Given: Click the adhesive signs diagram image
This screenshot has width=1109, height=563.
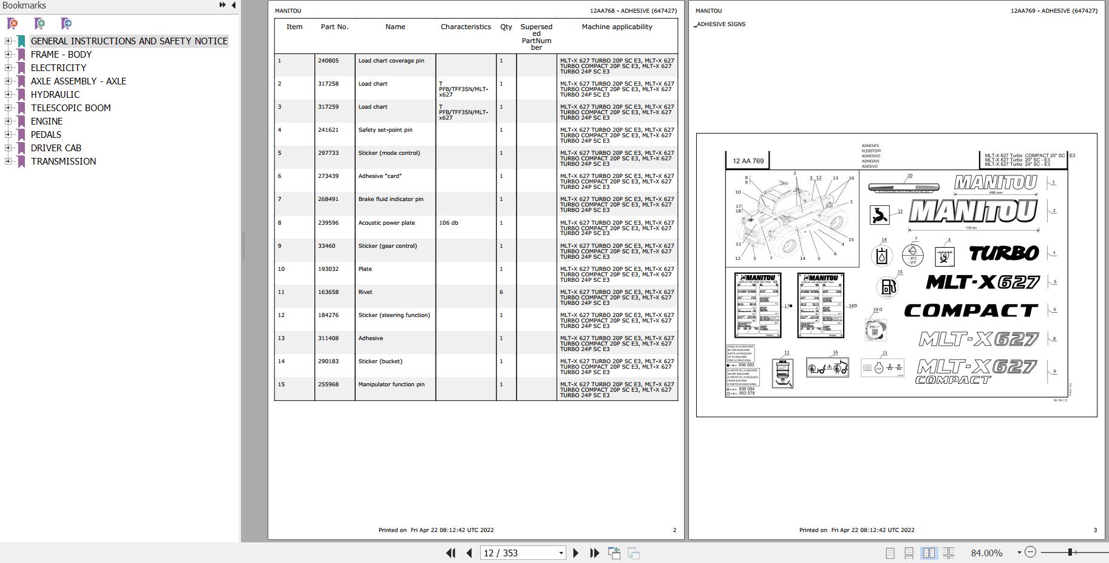Looking at the screenshot, I should 897,275.
